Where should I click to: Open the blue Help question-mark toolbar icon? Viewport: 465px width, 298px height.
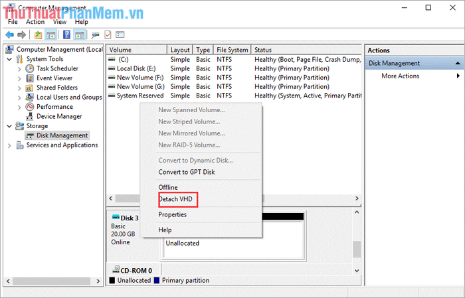tap(66, 35)
